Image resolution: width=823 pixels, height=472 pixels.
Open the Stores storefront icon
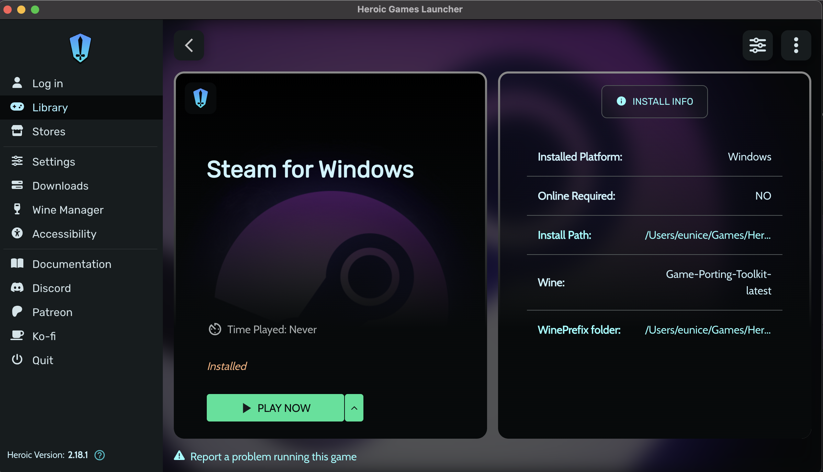click(x=18, y=131)
